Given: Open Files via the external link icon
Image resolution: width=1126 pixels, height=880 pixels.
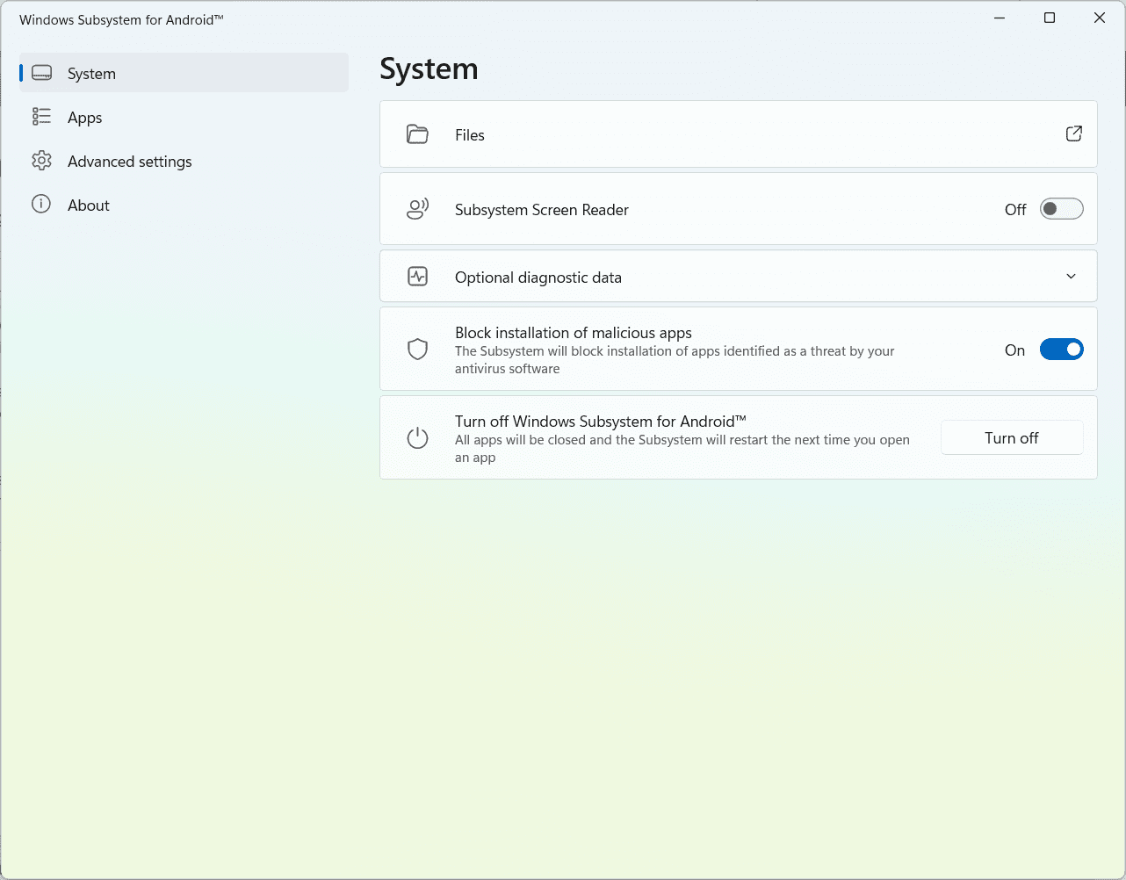Looking at the screenshot, I should [1073, 133].
